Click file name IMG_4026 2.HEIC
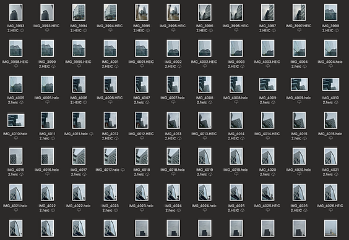The width and height of the screenshot is (349, 240). pyautogui.click(x=299, y=208)
